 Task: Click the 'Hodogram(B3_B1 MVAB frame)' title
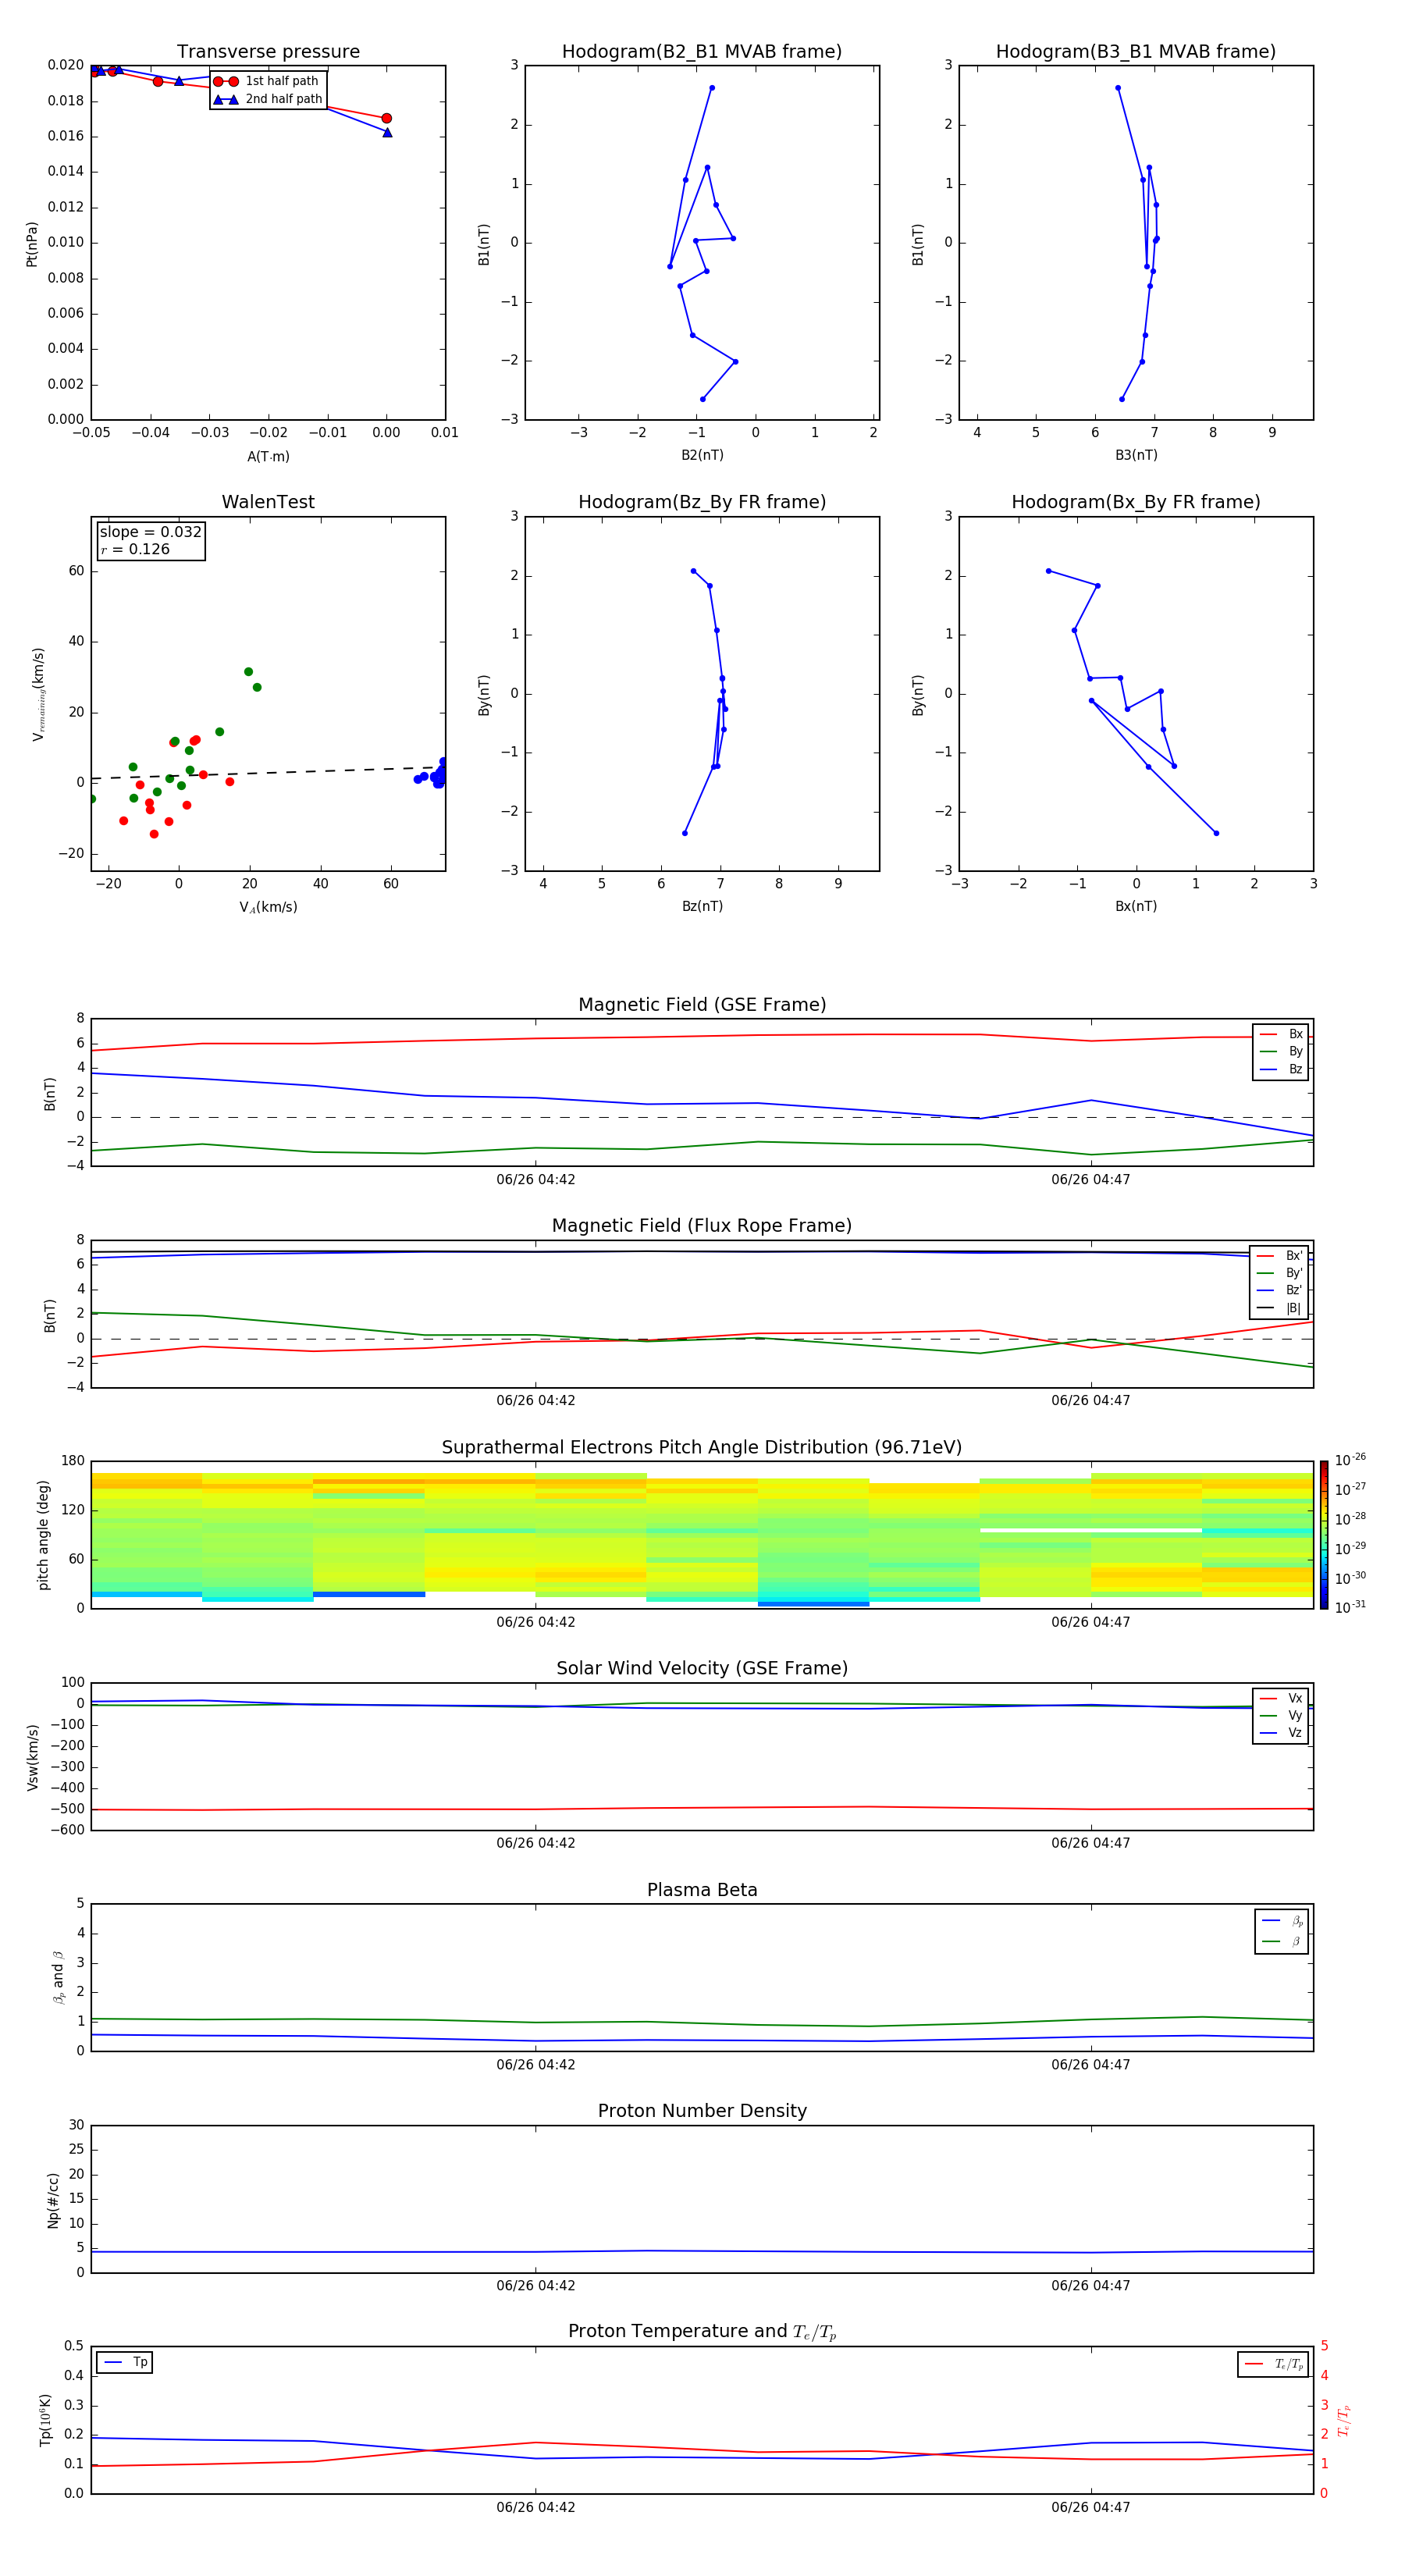pyautogui.click(x=1136, y=52)
